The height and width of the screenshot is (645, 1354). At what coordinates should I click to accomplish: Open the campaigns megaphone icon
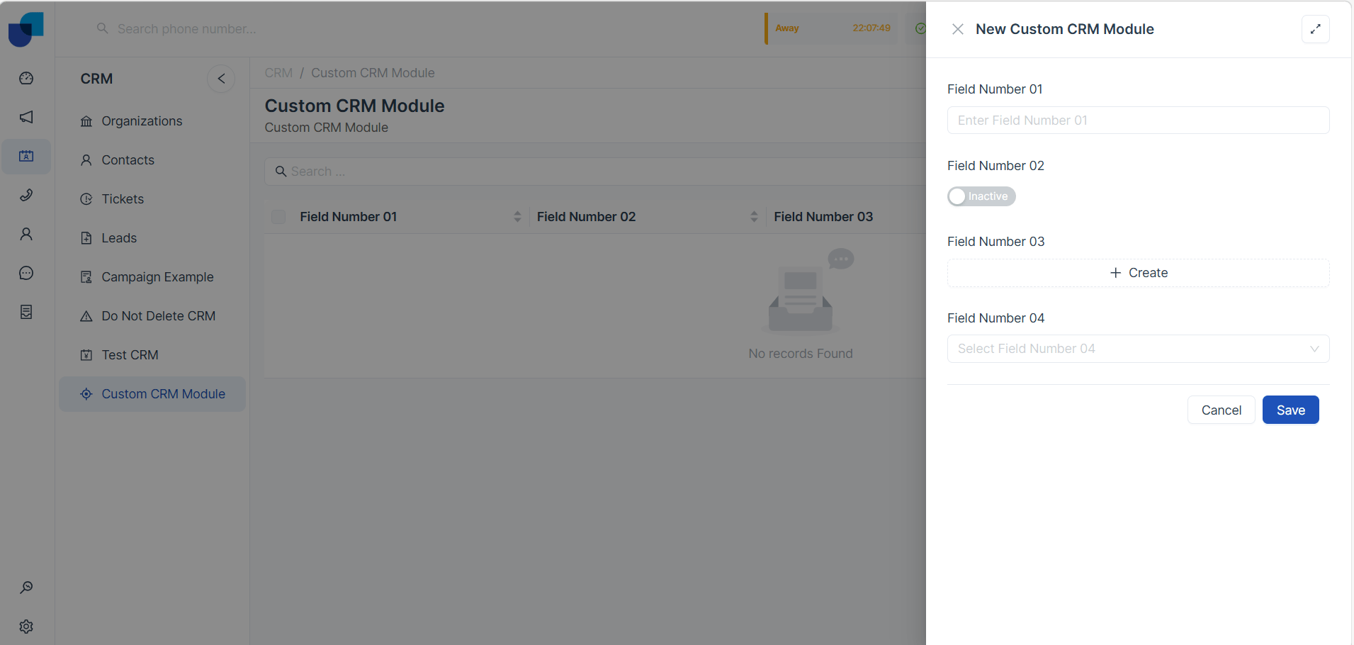26,117
